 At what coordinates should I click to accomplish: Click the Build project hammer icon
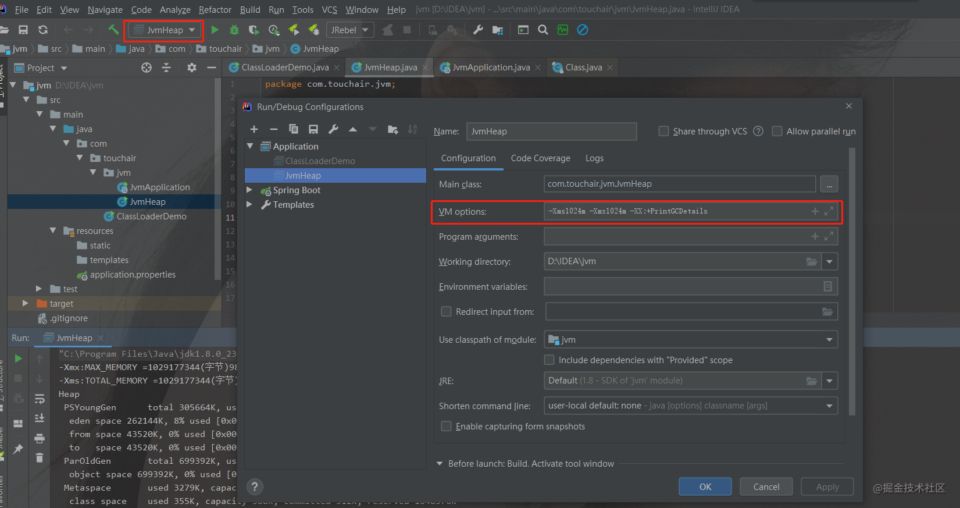tap(113, 30)
